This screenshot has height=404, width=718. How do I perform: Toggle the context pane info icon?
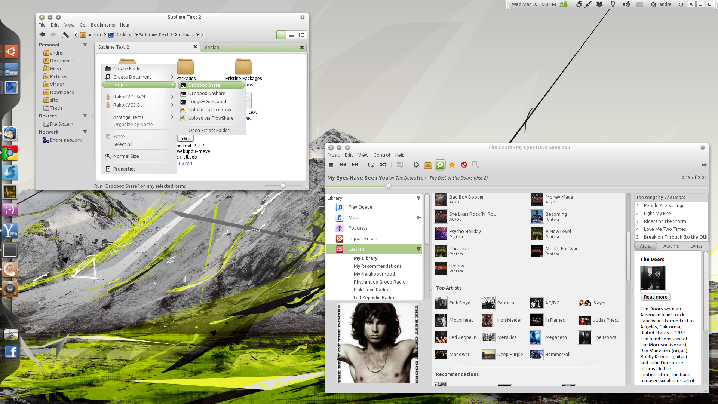tap(440, 165)
